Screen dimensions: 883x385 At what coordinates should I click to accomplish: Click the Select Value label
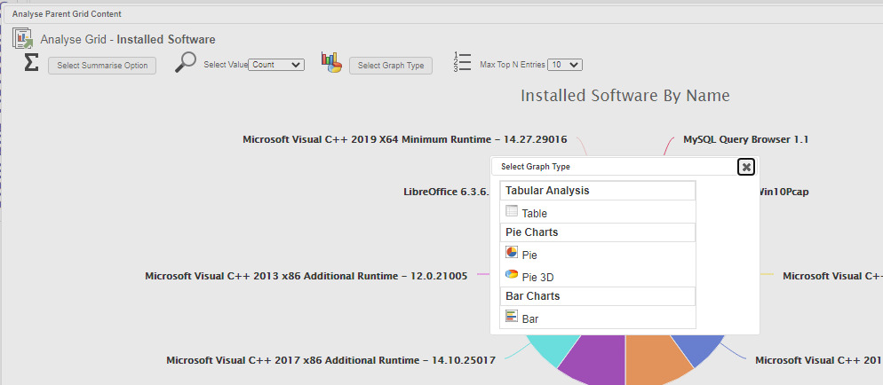(226, 65)
